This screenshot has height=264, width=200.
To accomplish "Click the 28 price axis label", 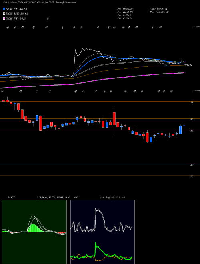I will click(x=192, y=176).
